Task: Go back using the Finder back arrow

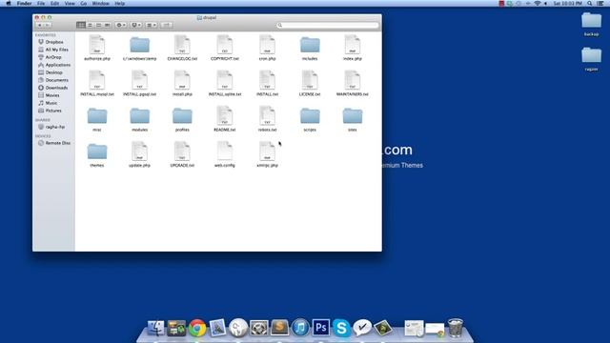Action: click(x=39, y=25)
